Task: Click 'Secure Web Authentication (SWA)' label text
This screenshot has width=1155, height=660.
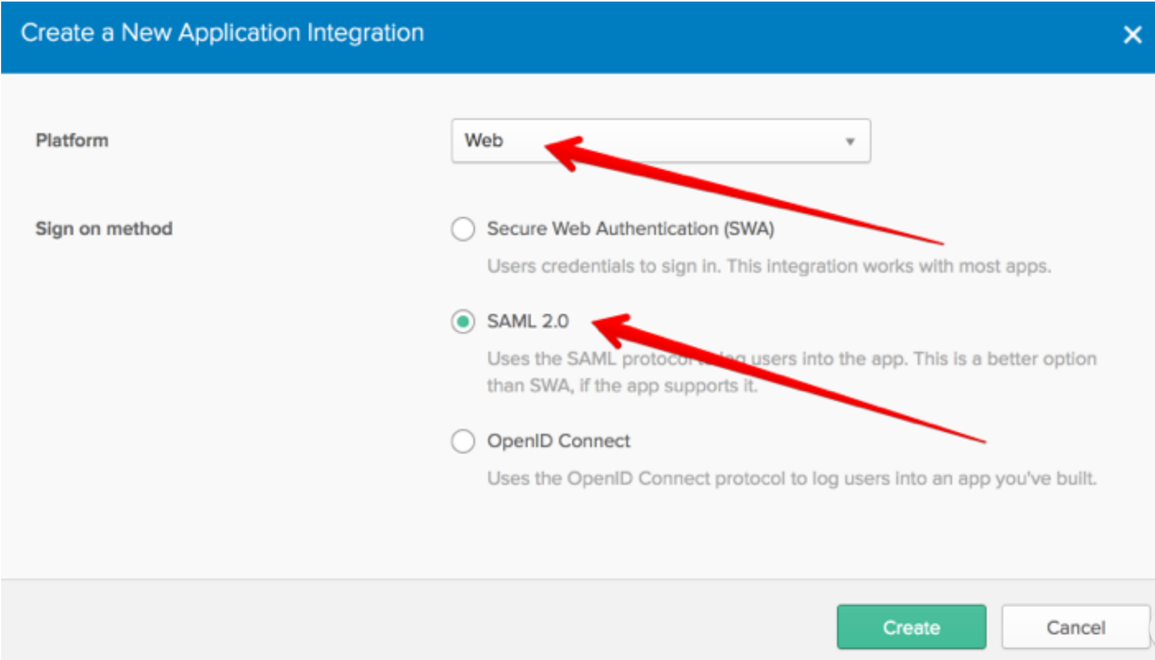Action: tap(630, 229)
